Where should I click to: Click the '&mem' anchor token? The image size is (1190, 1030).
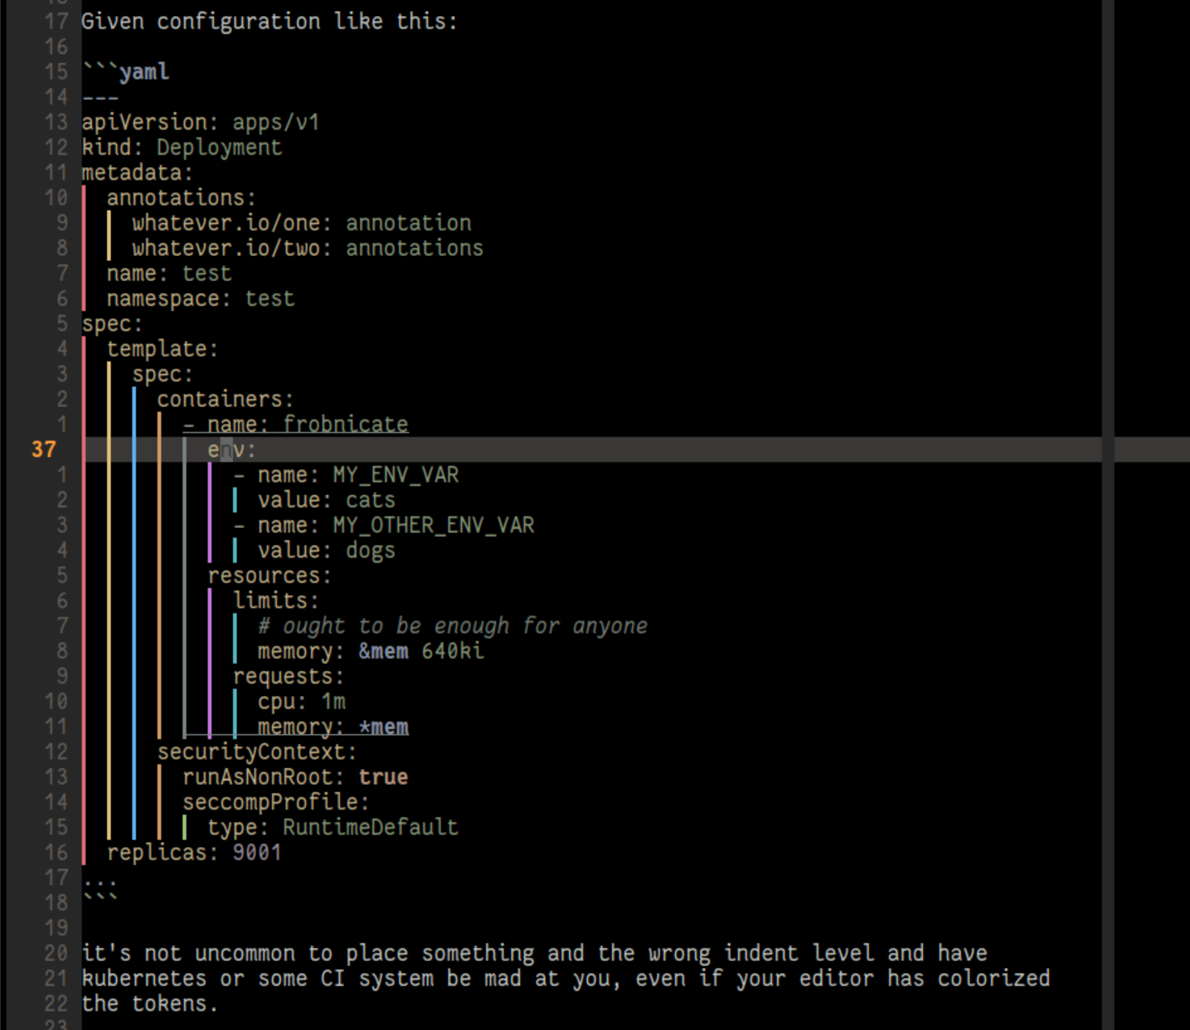coord(383,651)
